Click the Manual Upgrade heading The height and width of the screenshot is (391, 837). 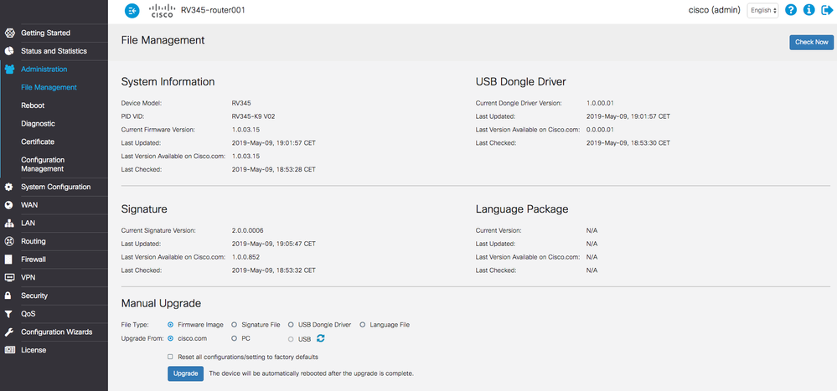(x=161, y=304)
